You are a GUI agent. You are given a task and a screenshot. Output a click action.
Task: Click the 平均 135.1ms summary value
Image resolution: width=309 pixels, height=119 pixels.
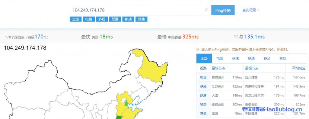click(x=254, y=37)
